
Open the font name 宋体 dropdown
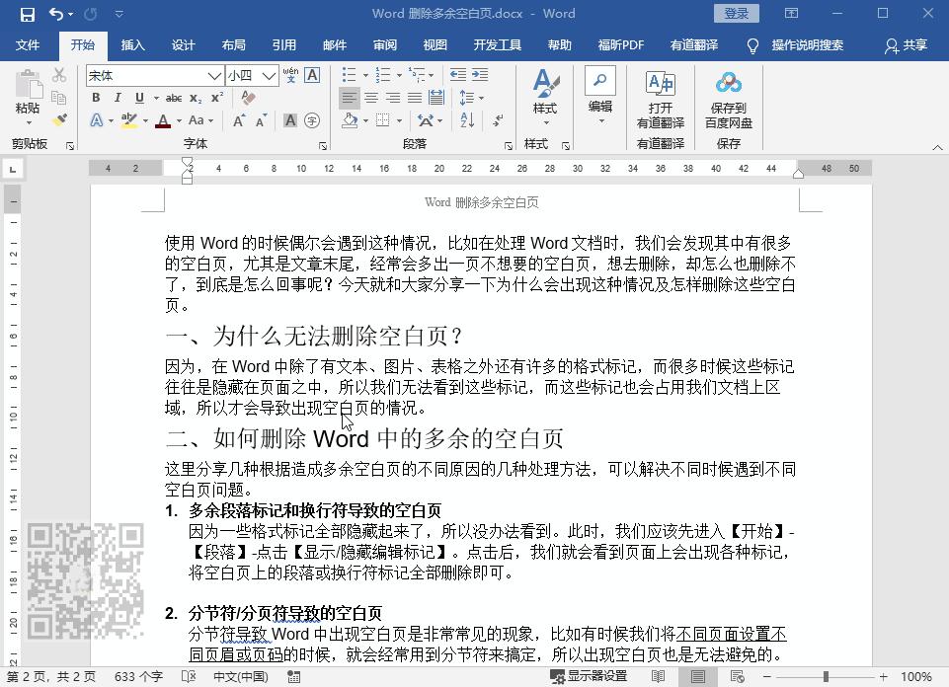coord(213,75)
